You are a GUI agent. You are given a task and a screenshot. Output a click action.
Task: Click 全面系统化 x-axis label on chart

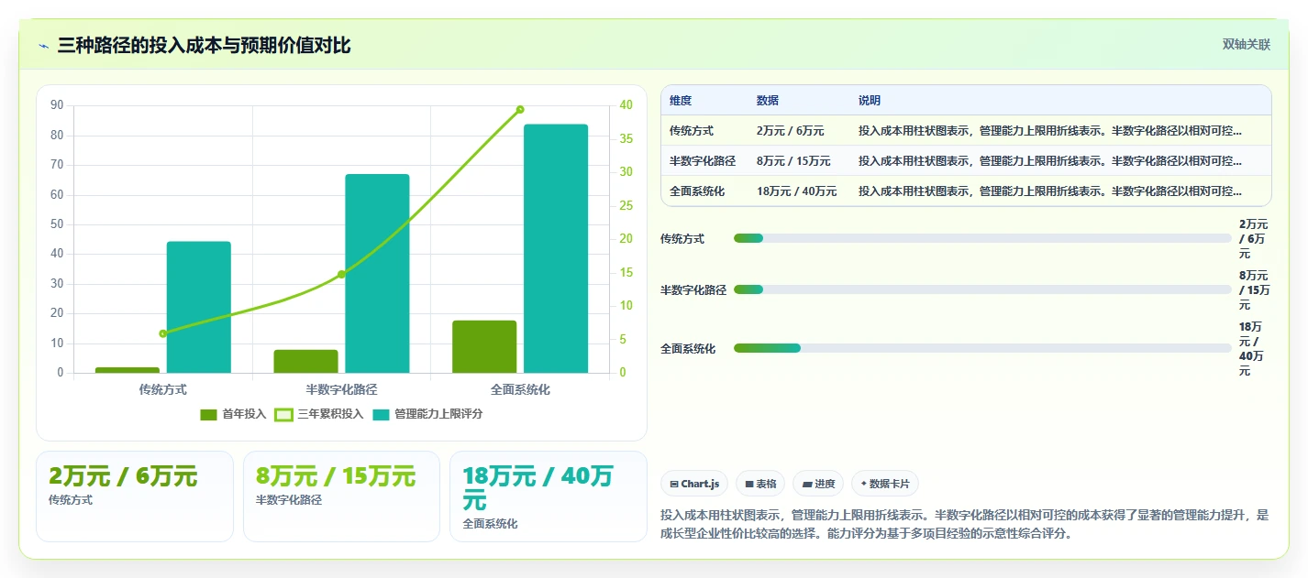pyautogui.click(x=520, y=389)
